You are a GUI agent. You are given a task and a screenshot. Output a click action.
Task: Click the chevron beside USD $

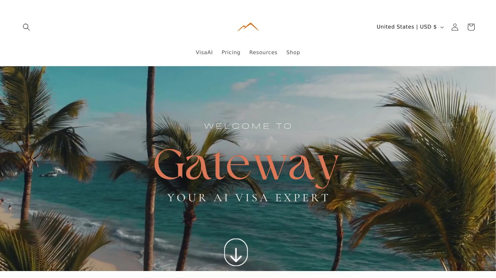(442, 27)
